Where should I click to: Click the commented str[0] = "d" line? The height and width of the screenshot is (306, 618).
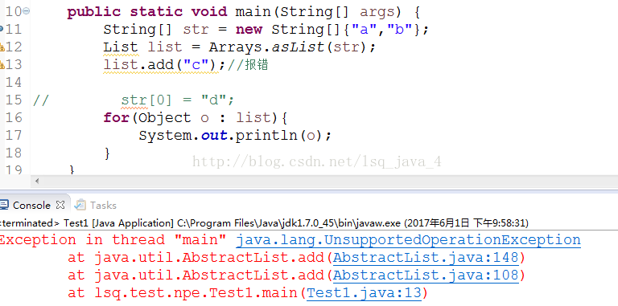177,100
